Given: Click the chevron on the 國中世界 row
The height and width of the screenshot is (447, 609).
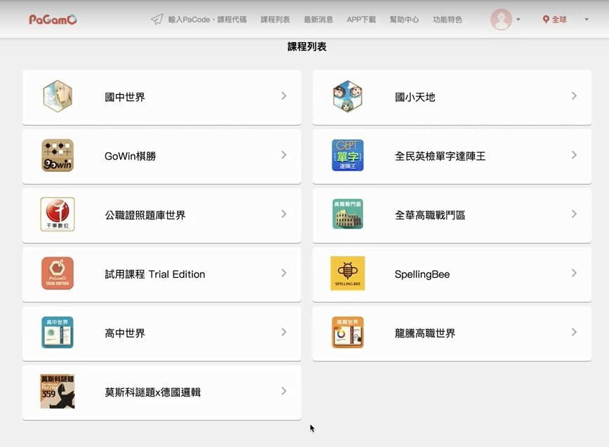Looking at the screenshot, I should coord(284,96).
